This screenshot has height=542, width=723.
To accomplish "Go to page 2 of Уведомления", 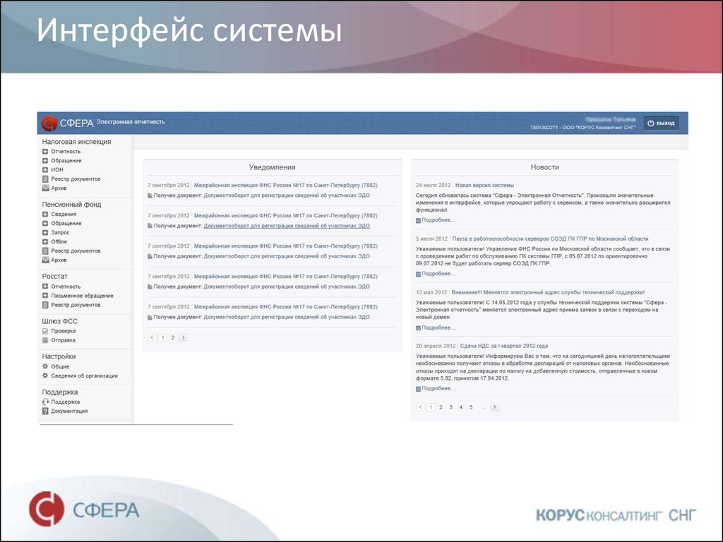I will coord(172,337).
